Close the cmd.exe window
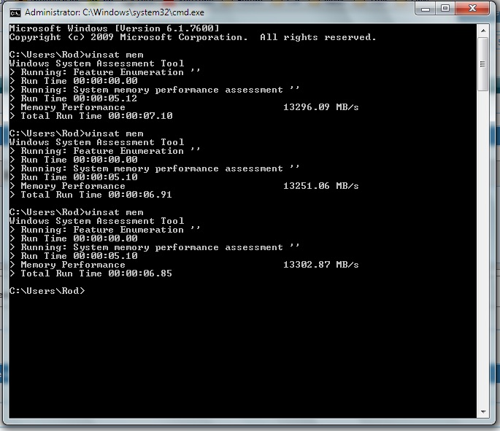500x431 pixels. click(x=472, y=9)
